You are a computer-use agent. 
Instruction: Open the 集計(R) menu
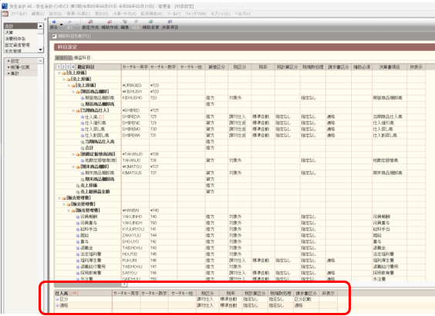(102, 14)
